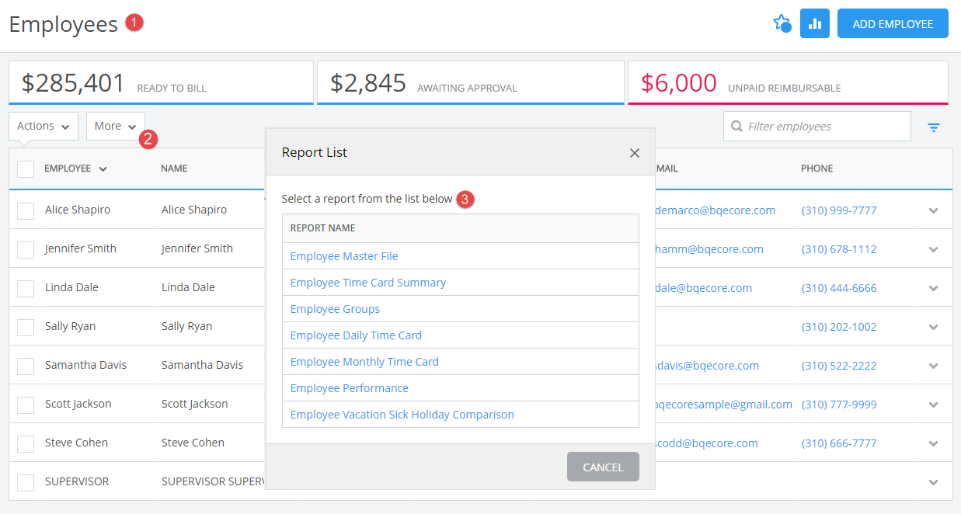
Task: Click the email ending dale@bqecore.com
Action: point(704,288)
